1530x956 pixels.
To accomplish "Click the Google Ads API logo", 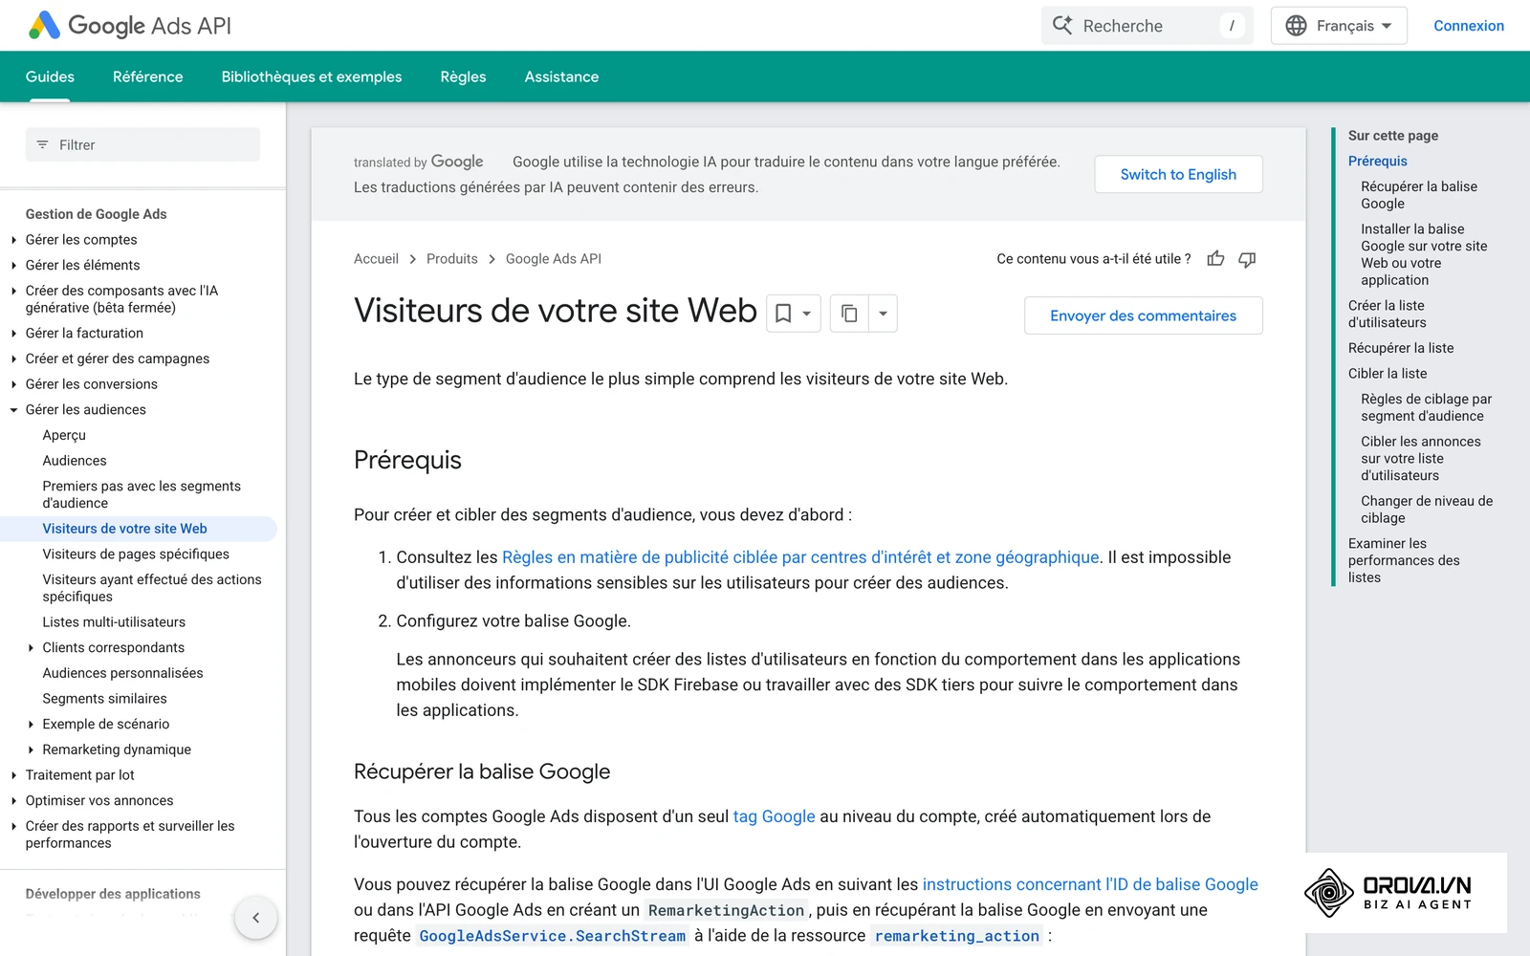I will pyautogui.click(x=130, y=26).
